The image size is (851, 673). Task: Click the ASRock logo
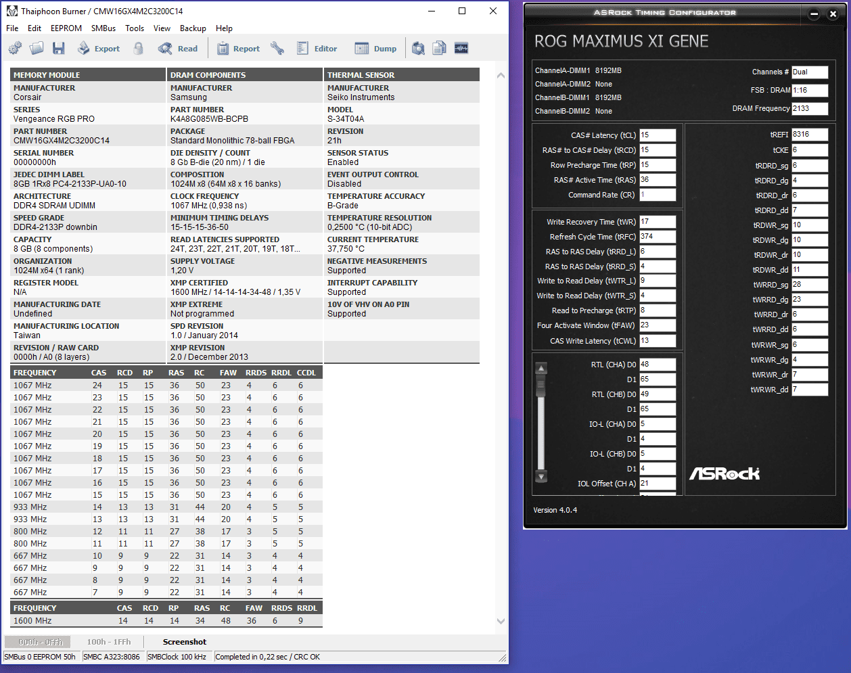[x=724, y=473]
